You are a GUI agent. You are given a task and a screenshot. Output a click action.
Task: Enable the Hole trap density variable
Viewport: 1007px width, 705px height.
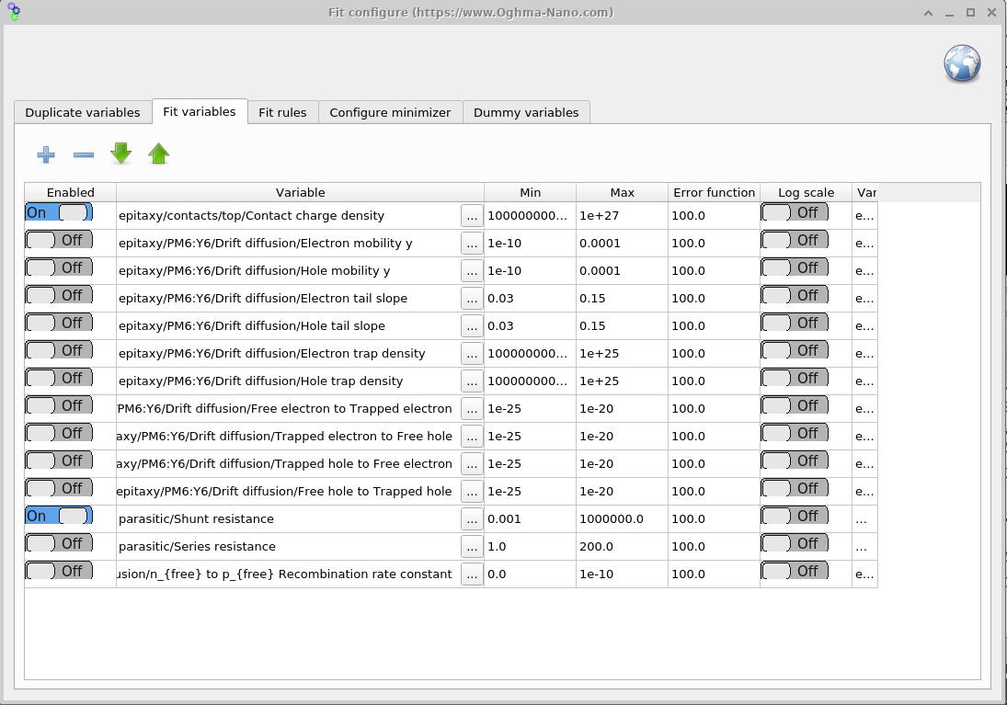click(58, 377)
